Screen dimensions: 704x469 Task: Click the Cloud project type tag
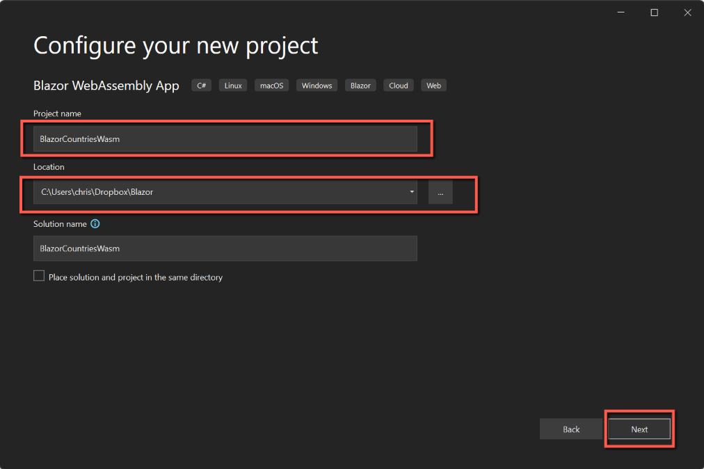399,86
